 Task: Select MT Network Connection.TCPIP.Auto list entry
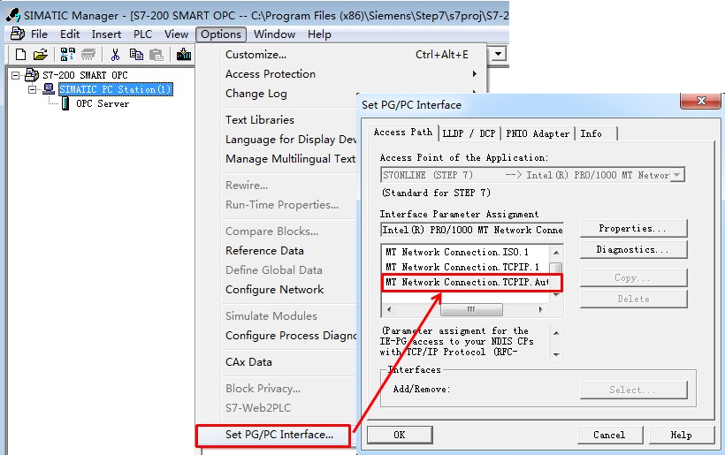click(466, 282)
